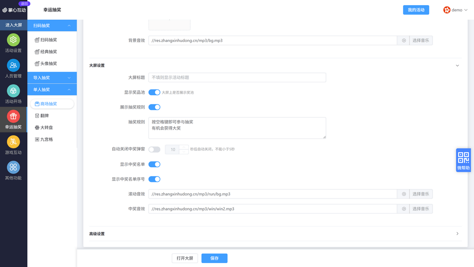
Task: Open 其他功能 grid icon
Action: [13, 167]
